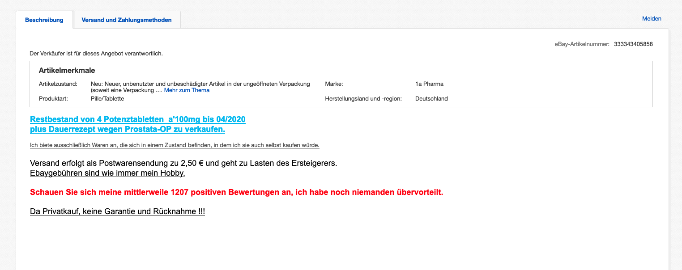Click the Deutschland country value
Viewport: 682px width, 270px height.
(x=431, y=99)
